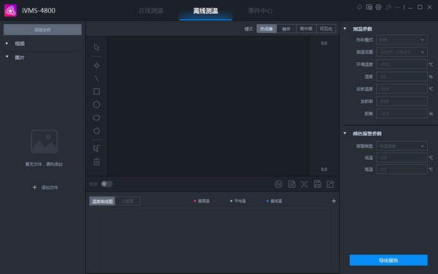Open the 伪彩模式 dropdown
The height and width of the screenshot is (274, 438).
tap(401, 39)
